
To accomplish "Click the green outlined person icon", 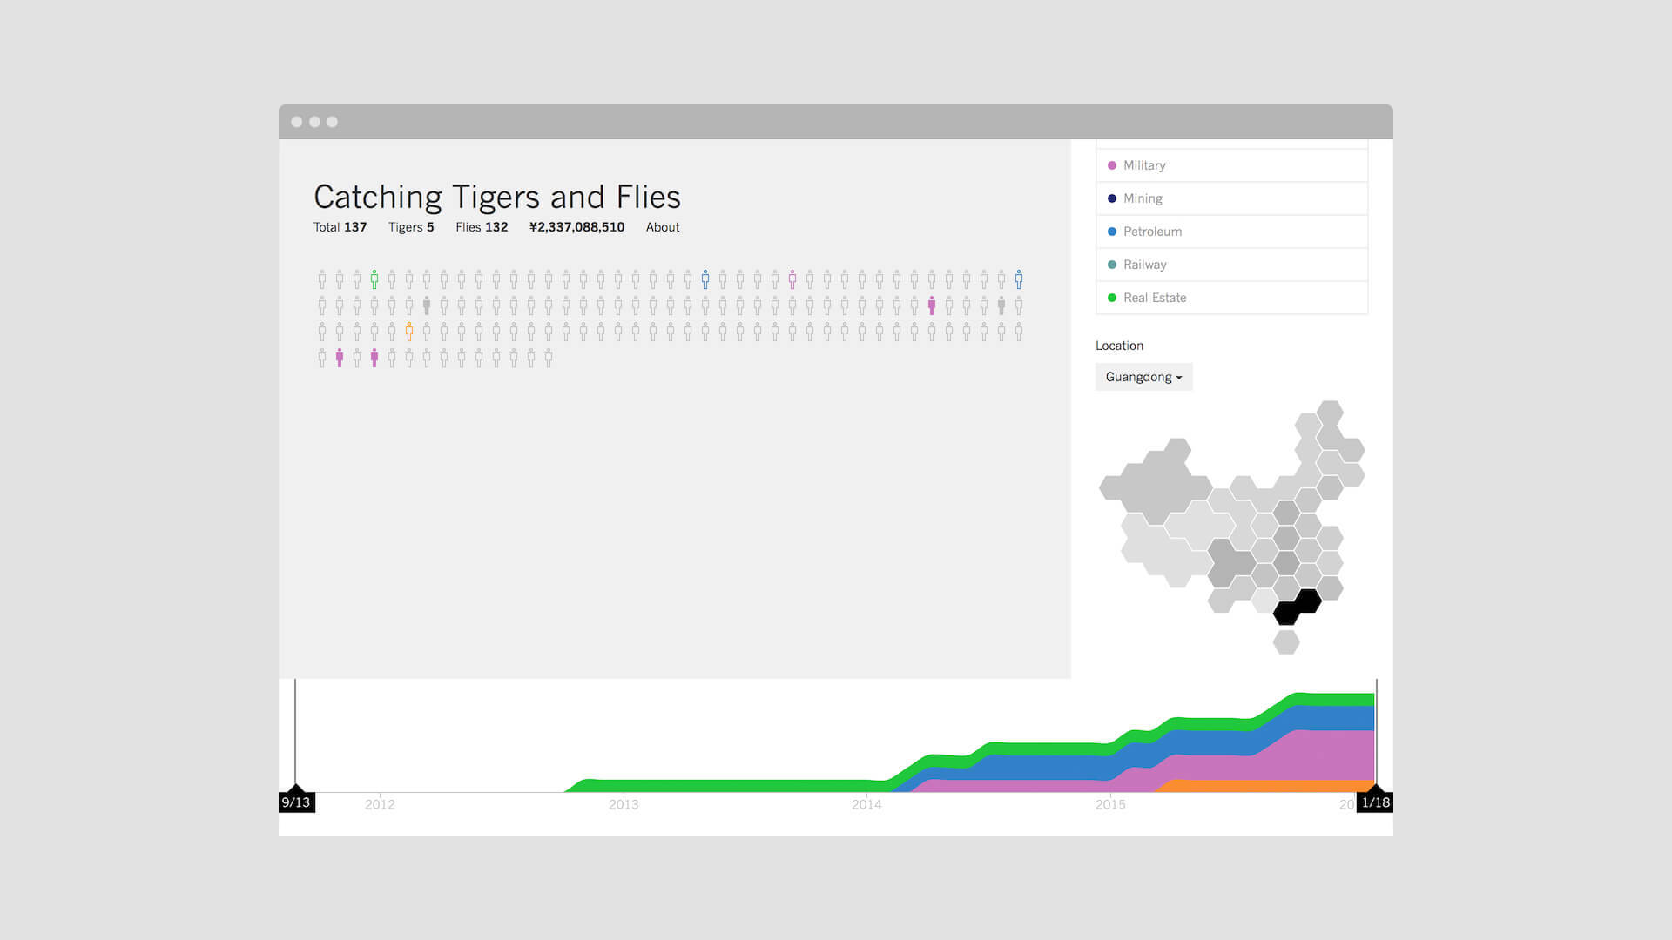I will click(x=374, y=279).
